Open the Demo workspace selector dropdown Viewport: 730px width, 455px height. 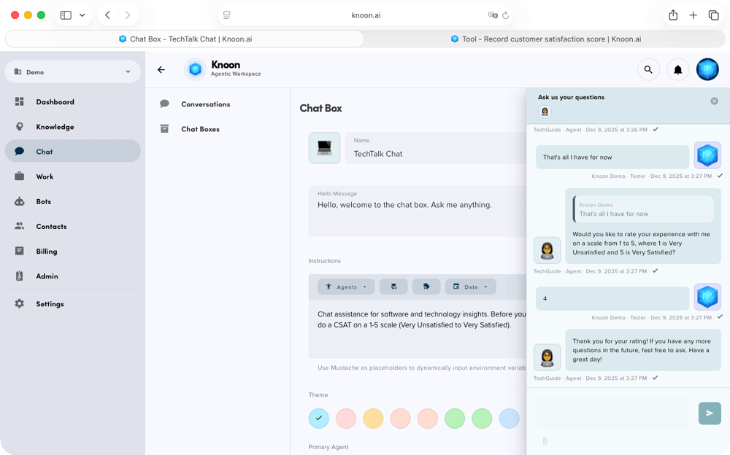pyautogui.click(x=72, y=72)
